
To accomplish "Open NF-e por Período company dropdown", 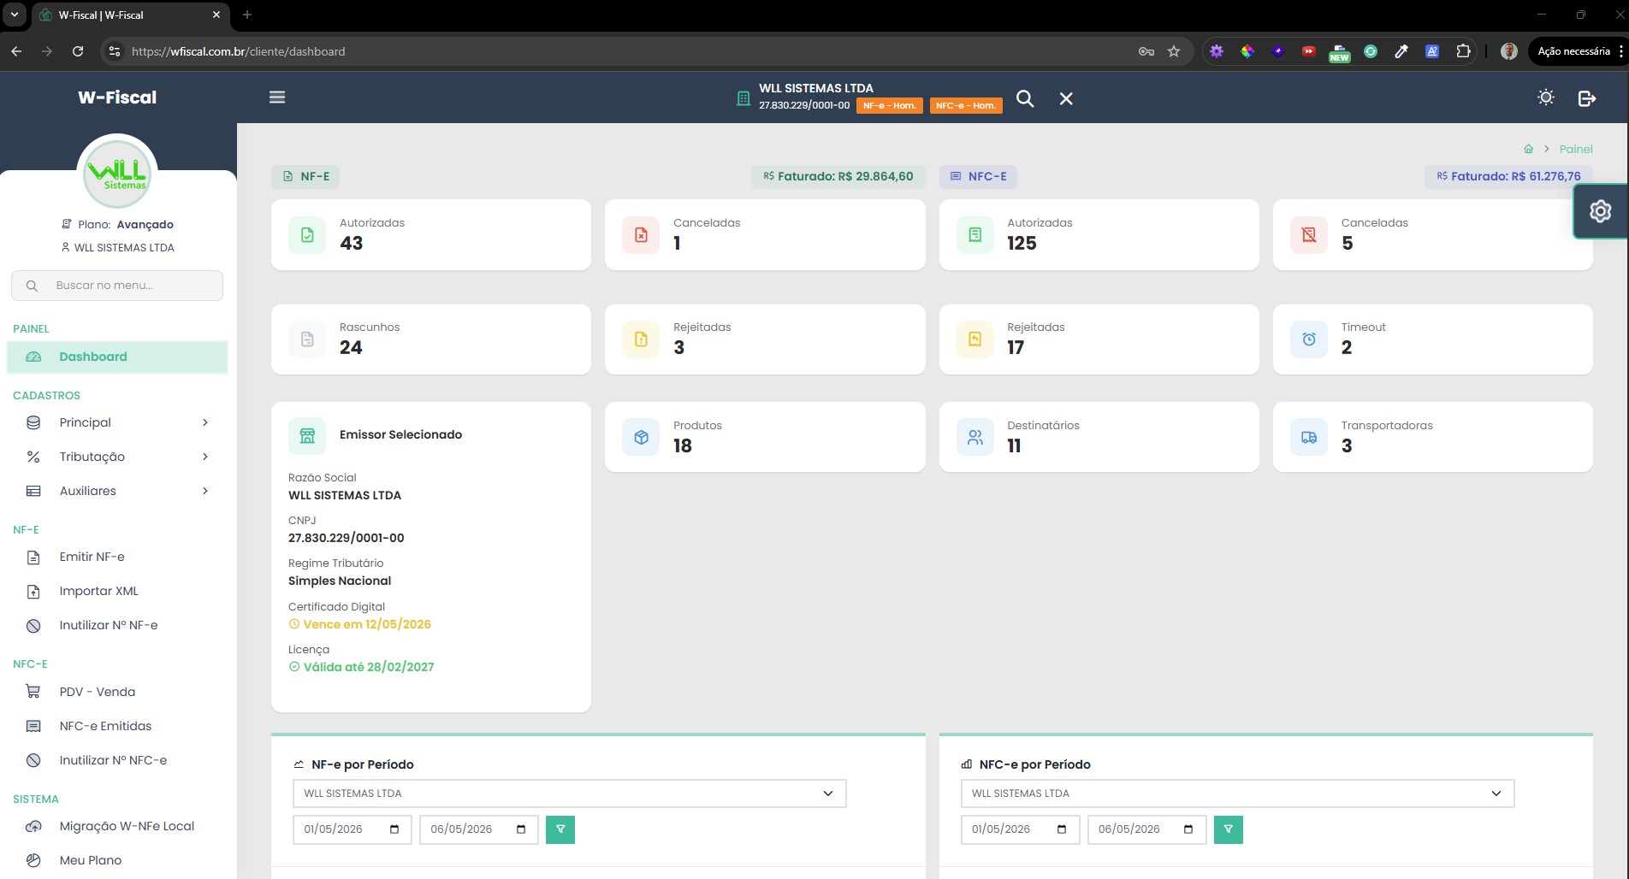I will pos(570,793).
